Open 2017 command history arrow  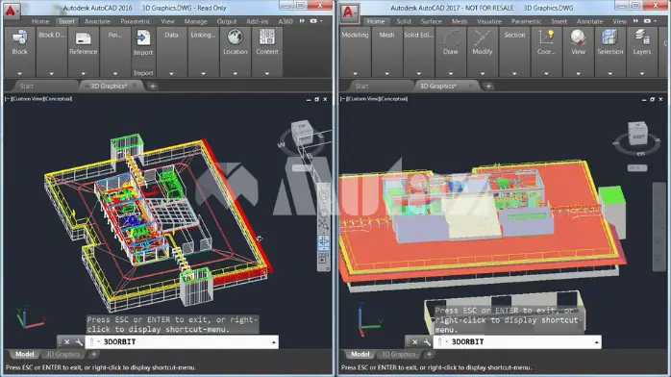(x=596, y=342)
